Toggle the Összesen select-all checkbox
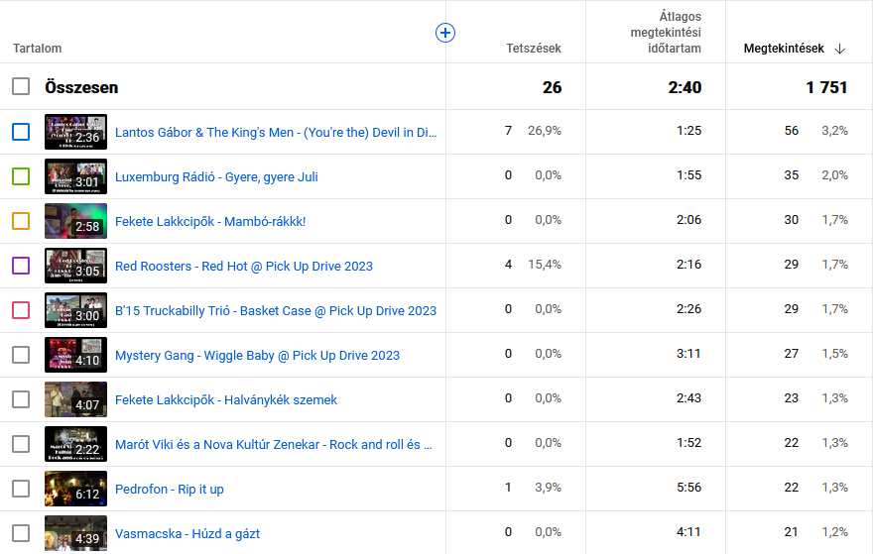 coord(21,87)
